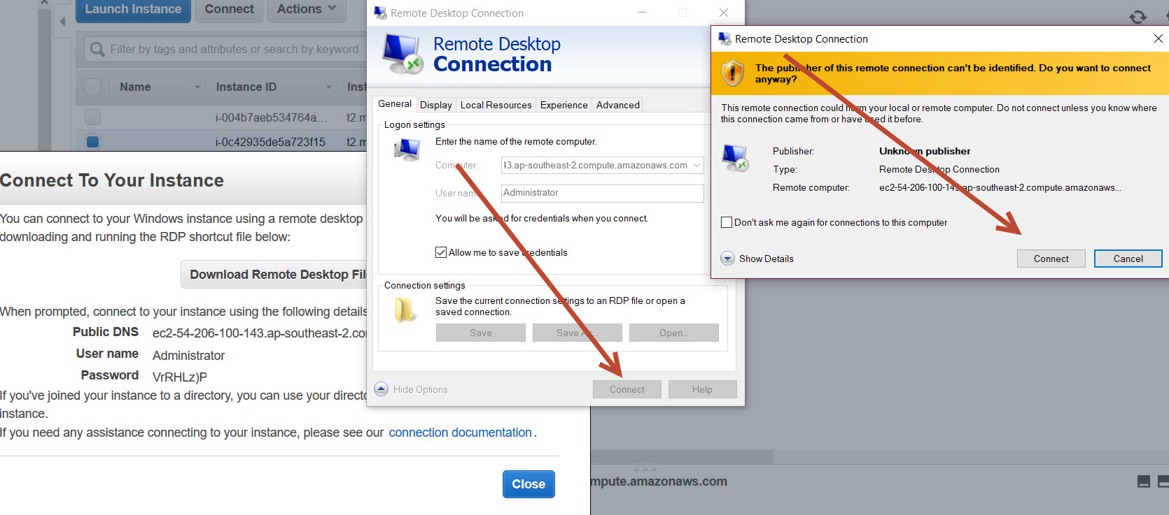Click the bottom-right panel layout icon
This screenshot has height=515, width=1169.
pyautogui.click(x=1144, y=481)
